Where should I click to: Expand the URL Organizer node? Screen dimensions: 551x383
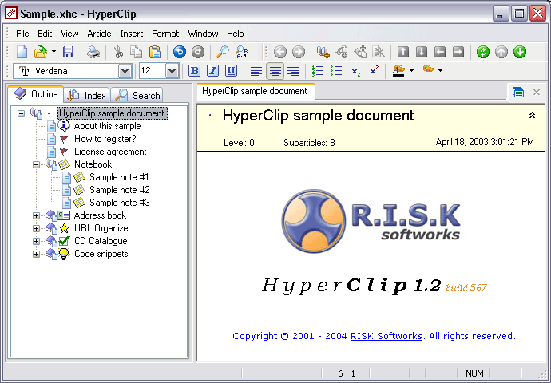pos(36,228)
